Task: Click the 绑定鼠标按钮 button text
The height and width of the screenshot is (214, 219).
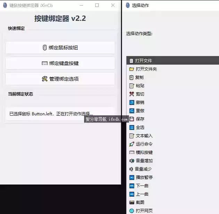Action: click(63, 48)
